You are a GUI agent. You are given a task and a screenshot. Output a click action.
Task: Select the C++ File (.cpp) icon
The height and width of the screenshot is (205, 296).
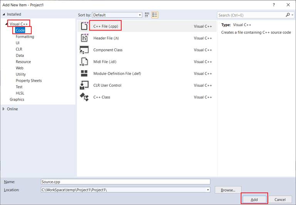84,26
